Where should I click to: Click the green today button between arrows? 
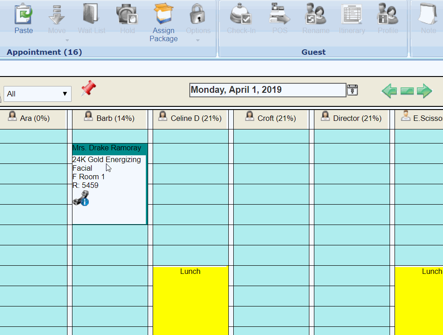pyautogui.click(x=407, y=91)
